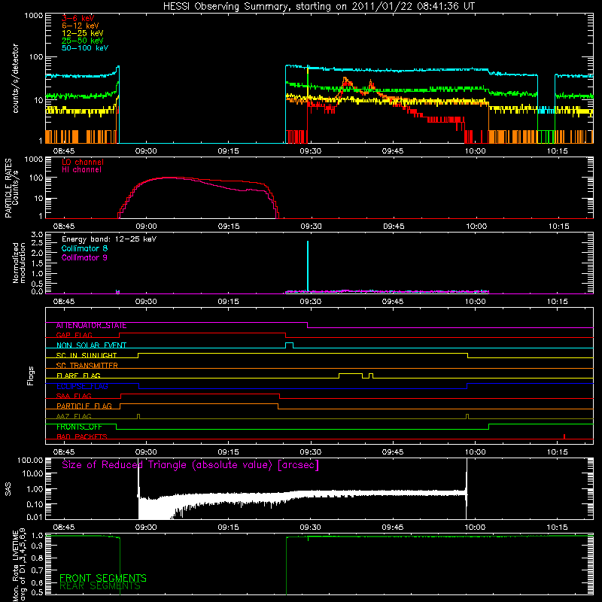The image size is (602, 602).
Task: Select the FLARE_FLAG label
Action: (78, 375)
